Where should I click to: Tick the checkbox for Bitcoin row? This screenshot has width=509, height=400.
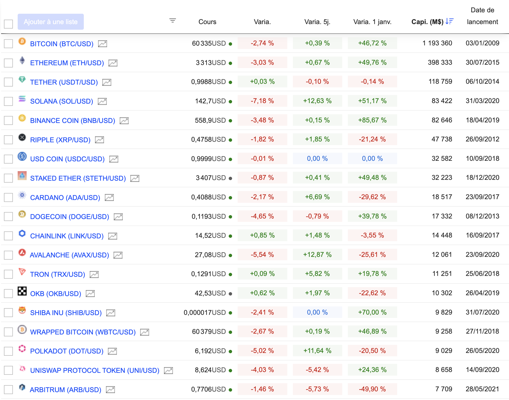tap(8, 44)
